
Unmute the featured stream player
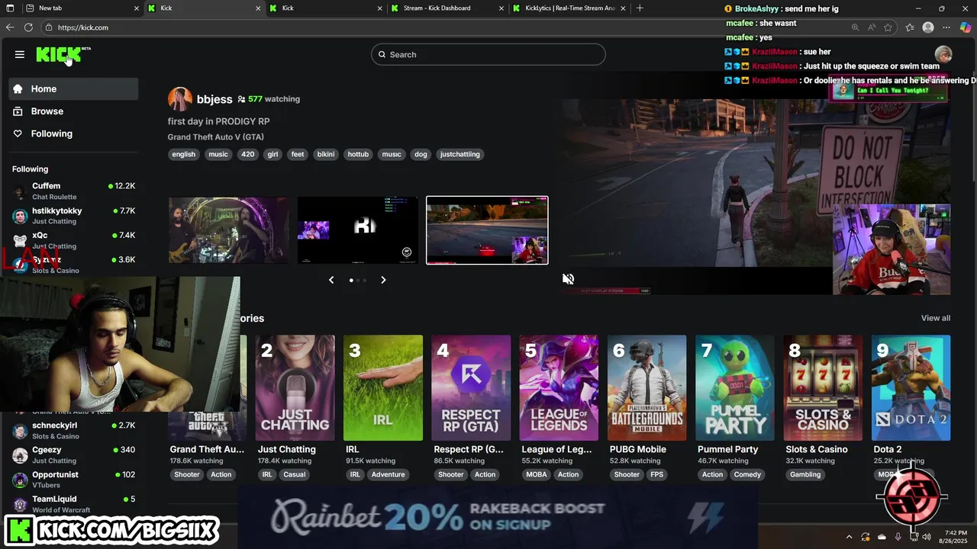point(568,279)
